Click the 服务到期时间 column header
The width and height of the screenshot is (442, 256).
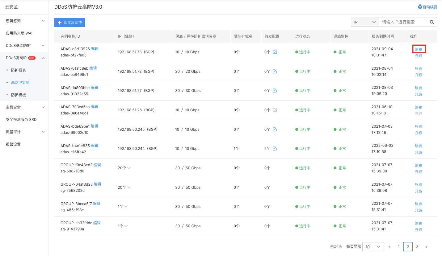(x=383, y=36)
